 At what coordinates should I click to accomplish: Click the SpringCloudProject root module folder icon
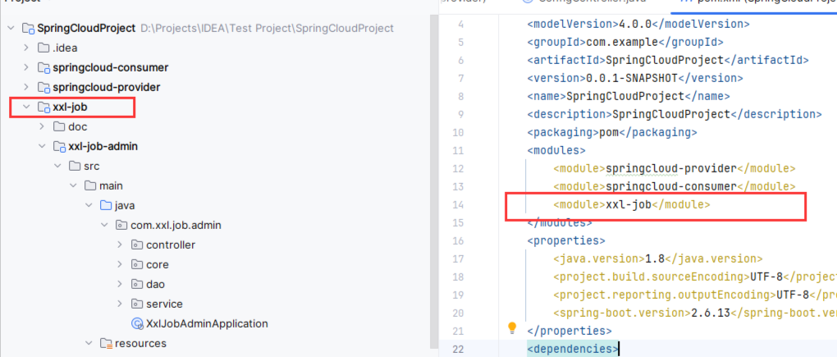(27, 28)
